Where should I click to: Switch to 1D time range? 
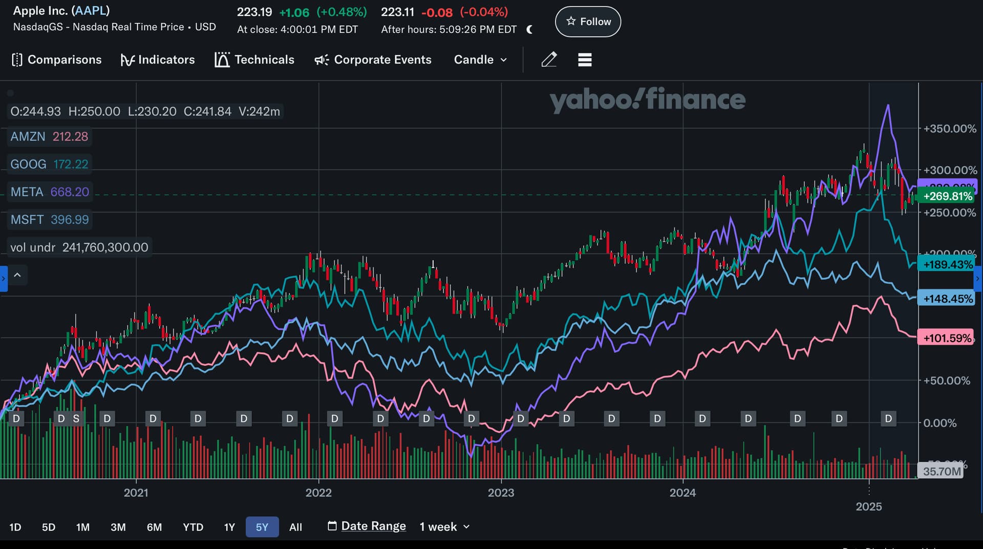point(15,527)
